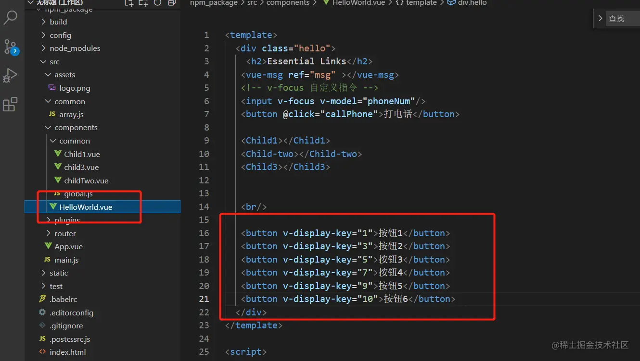Click the "<script>" tag on line 25
640x361 pixels.
[245, 351]
